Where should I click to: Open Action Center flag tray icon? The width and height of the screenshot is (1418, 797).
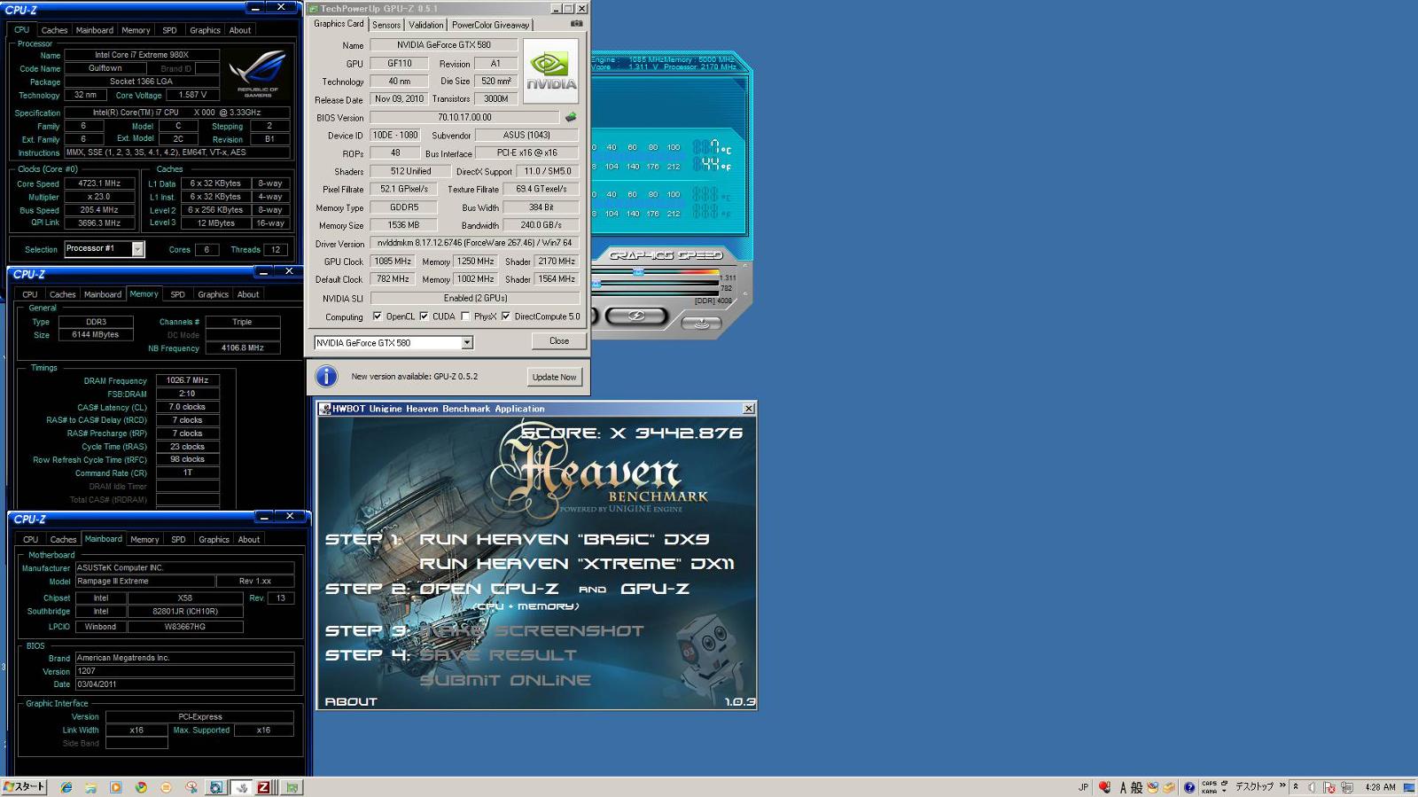point(1328,787)
